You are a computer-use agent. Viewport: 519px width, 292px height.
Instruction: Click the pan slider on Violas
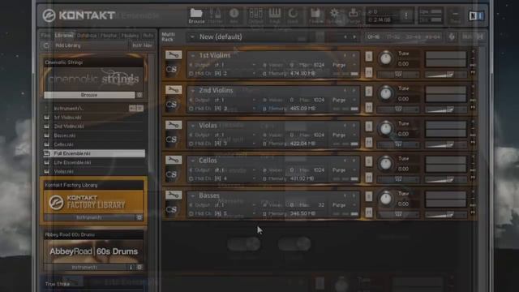(x=398, y=144)
